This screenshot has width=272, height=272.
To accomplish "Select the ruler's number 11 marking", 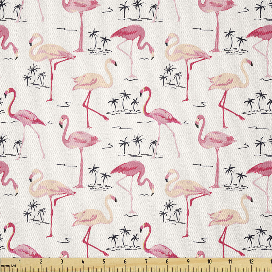I will pyautogui.click(x=230, y=261).
